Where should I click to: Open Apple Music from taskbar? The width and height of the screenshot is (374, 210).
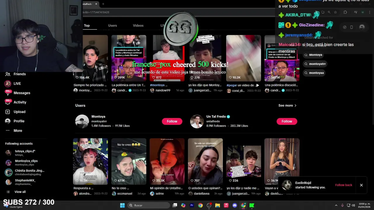[226, 205]
